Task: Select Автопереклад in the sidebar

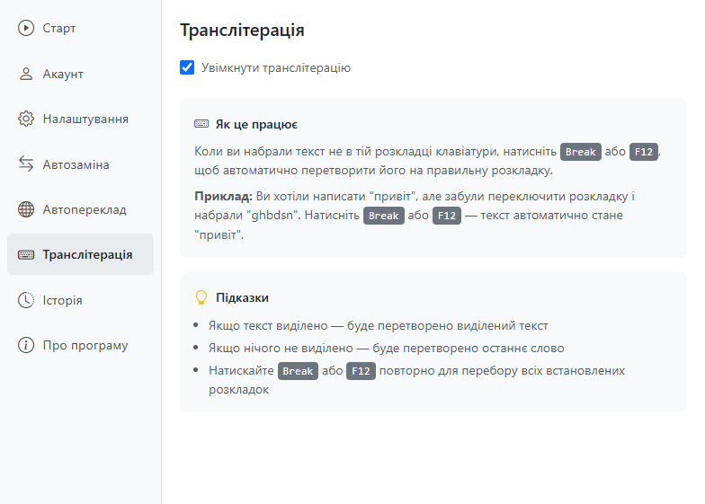Action: tap(81, 209)
